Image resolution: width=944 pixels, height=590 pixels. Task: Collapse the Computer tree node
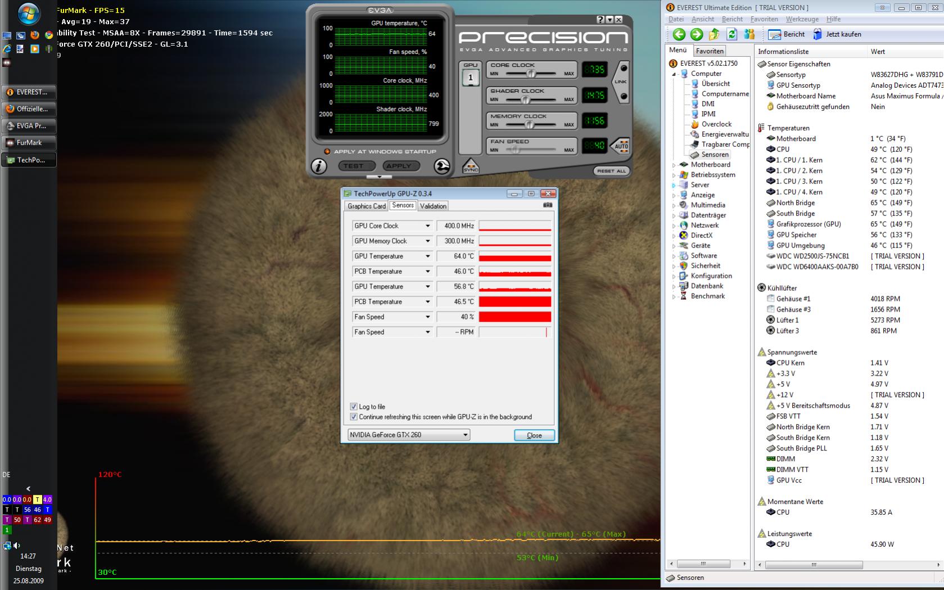pyautogui.click(x=674, y=74)
